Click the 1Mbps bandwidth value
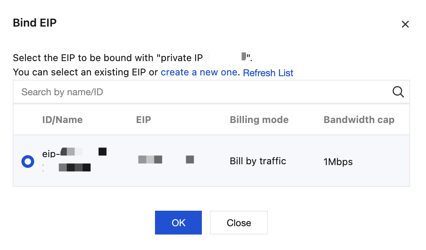This screenshot has width=426, height=250. 338,162
